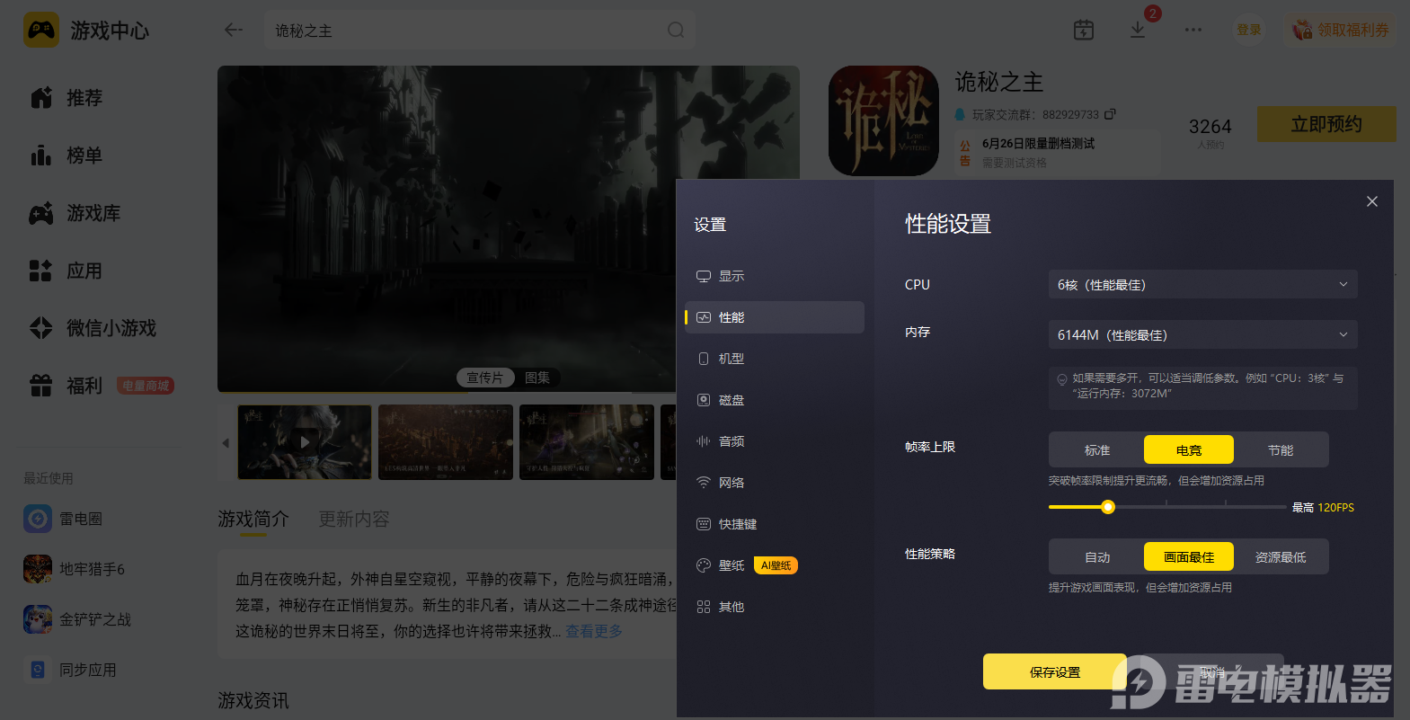This screenshot has width=1410, height=720.
Task: Open the three-dot more menu
Action: (x=1193, y=30)
